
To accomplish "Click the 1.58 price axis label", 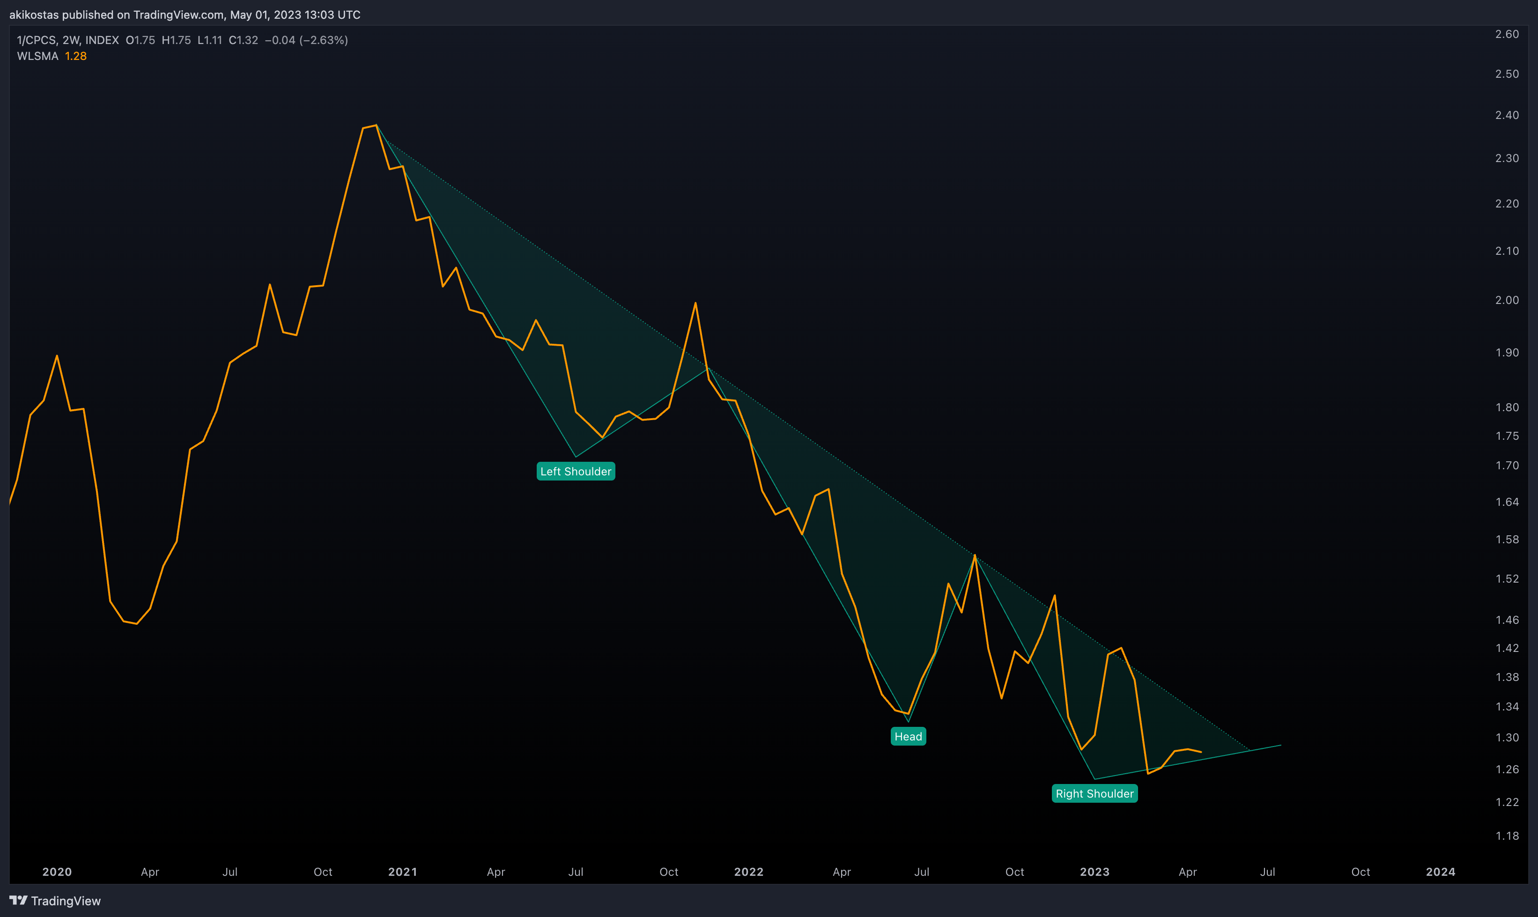I will click(x=1507, y=540).
